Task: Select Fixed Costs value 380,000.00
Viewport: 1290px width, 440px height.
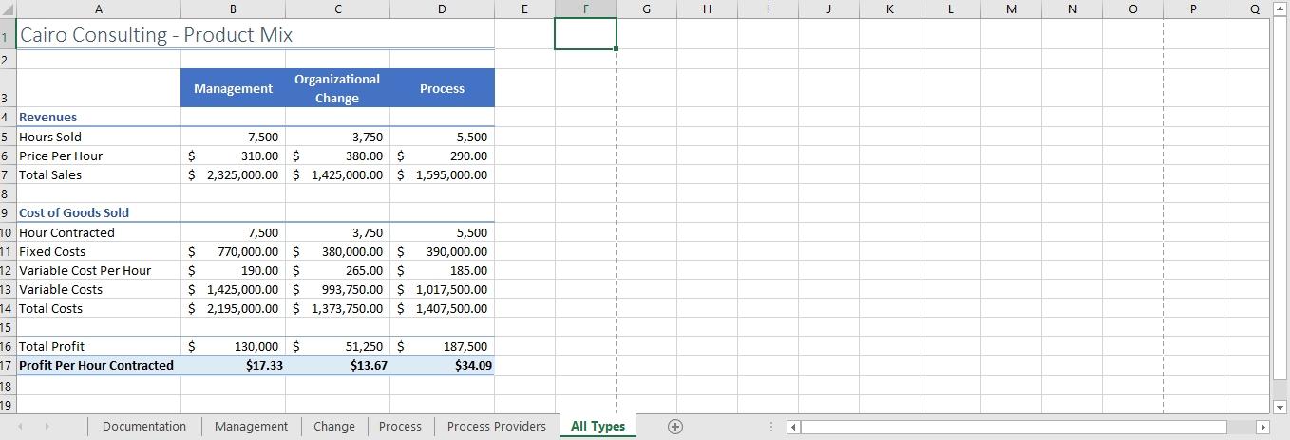Action: [x=337, y=251]
